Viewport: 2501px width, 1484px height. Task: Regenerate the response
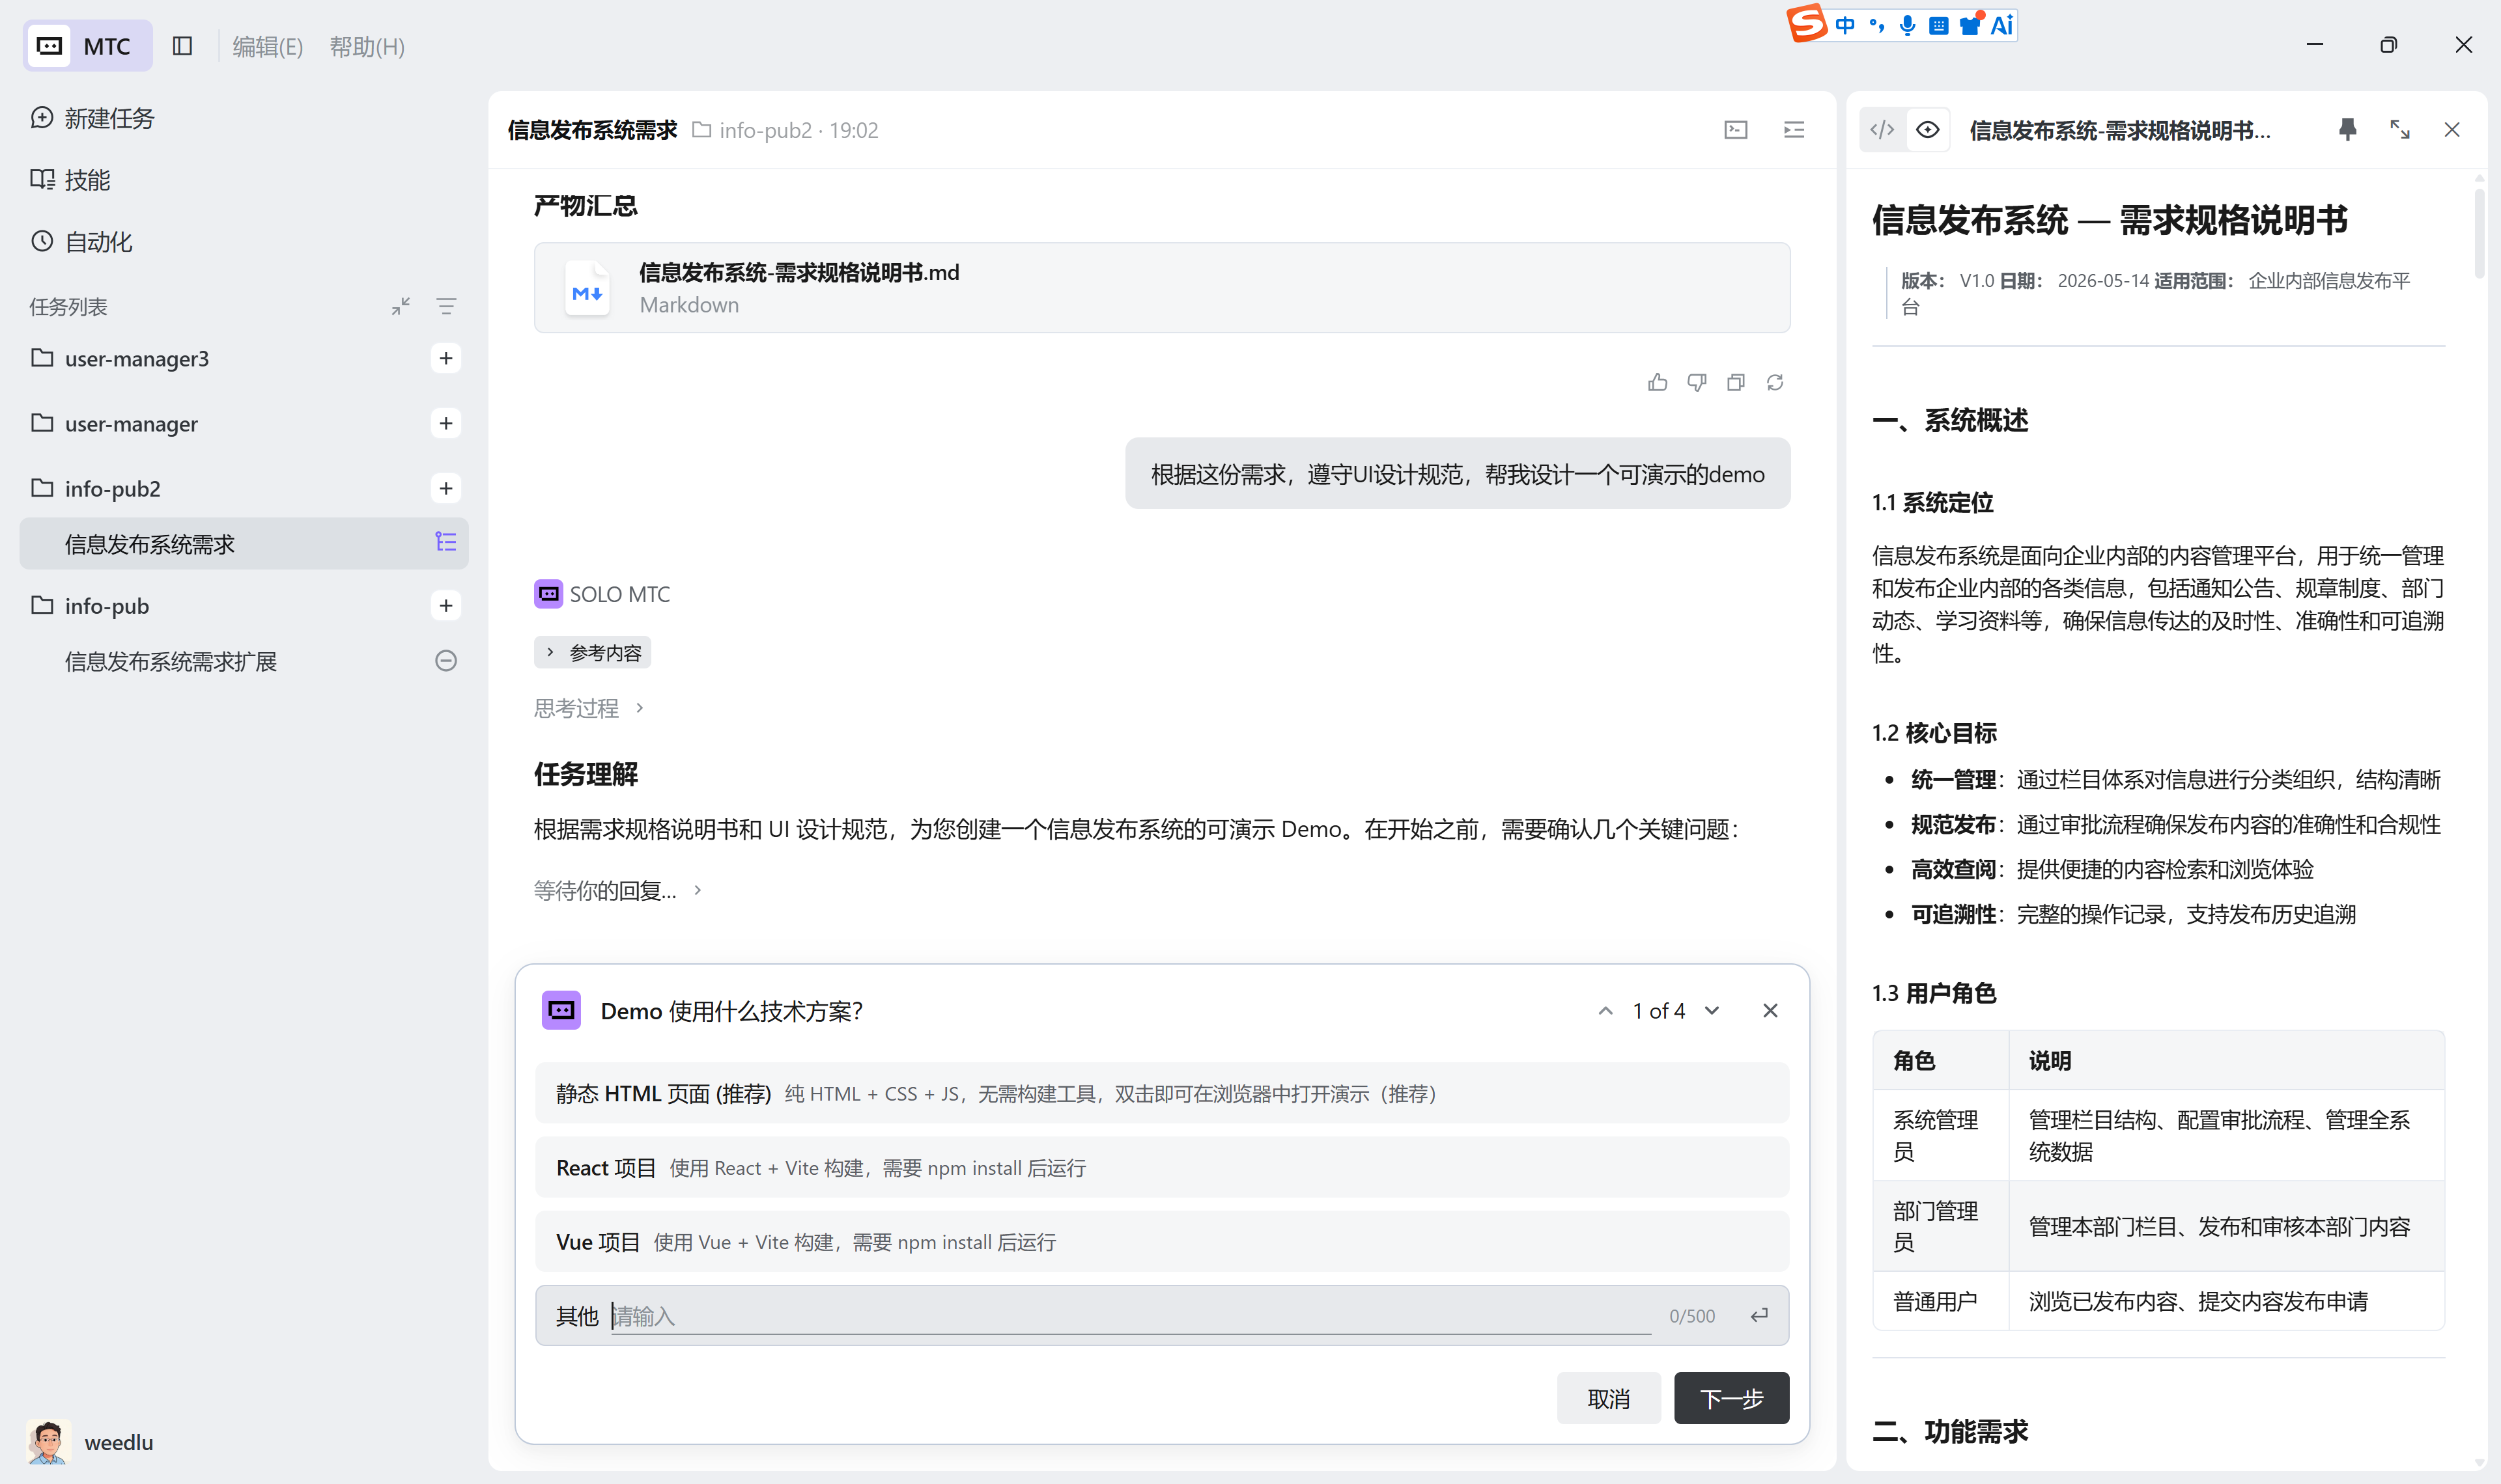[x=1775, y=383]
